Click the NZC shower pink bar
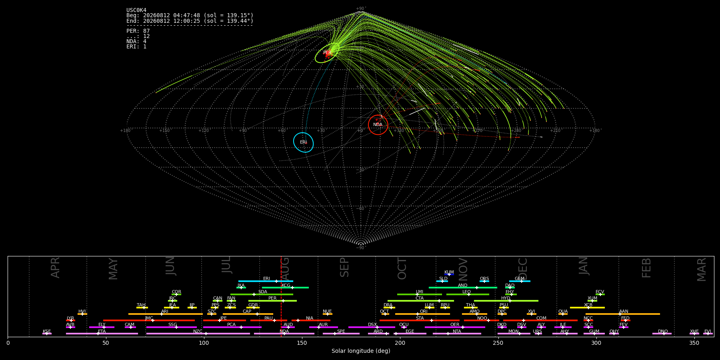The width and height of the screenshot is (720, 360). click(x=198, y=334)
